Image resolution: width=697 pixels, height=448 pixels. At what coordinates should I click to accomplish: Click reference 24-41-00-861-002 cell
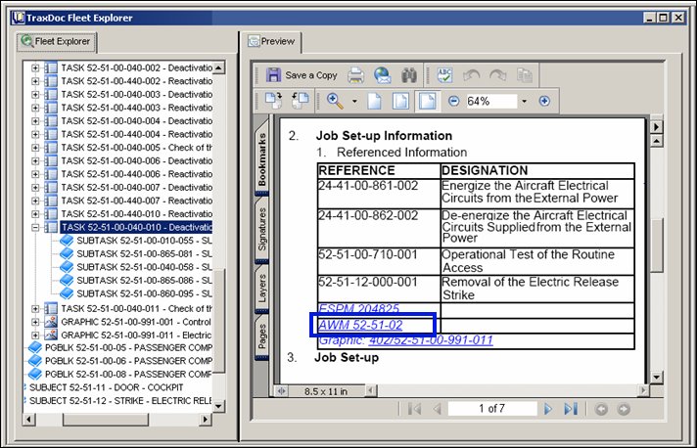(378, 194)
